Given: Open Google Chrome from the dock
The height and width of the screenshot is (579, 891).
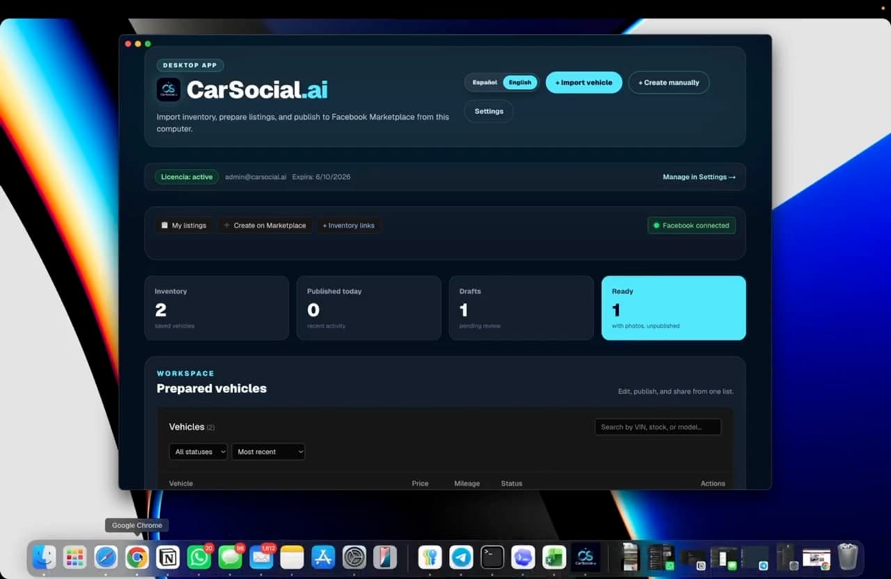Looking at the screenshot, I should tap(137, 557).
